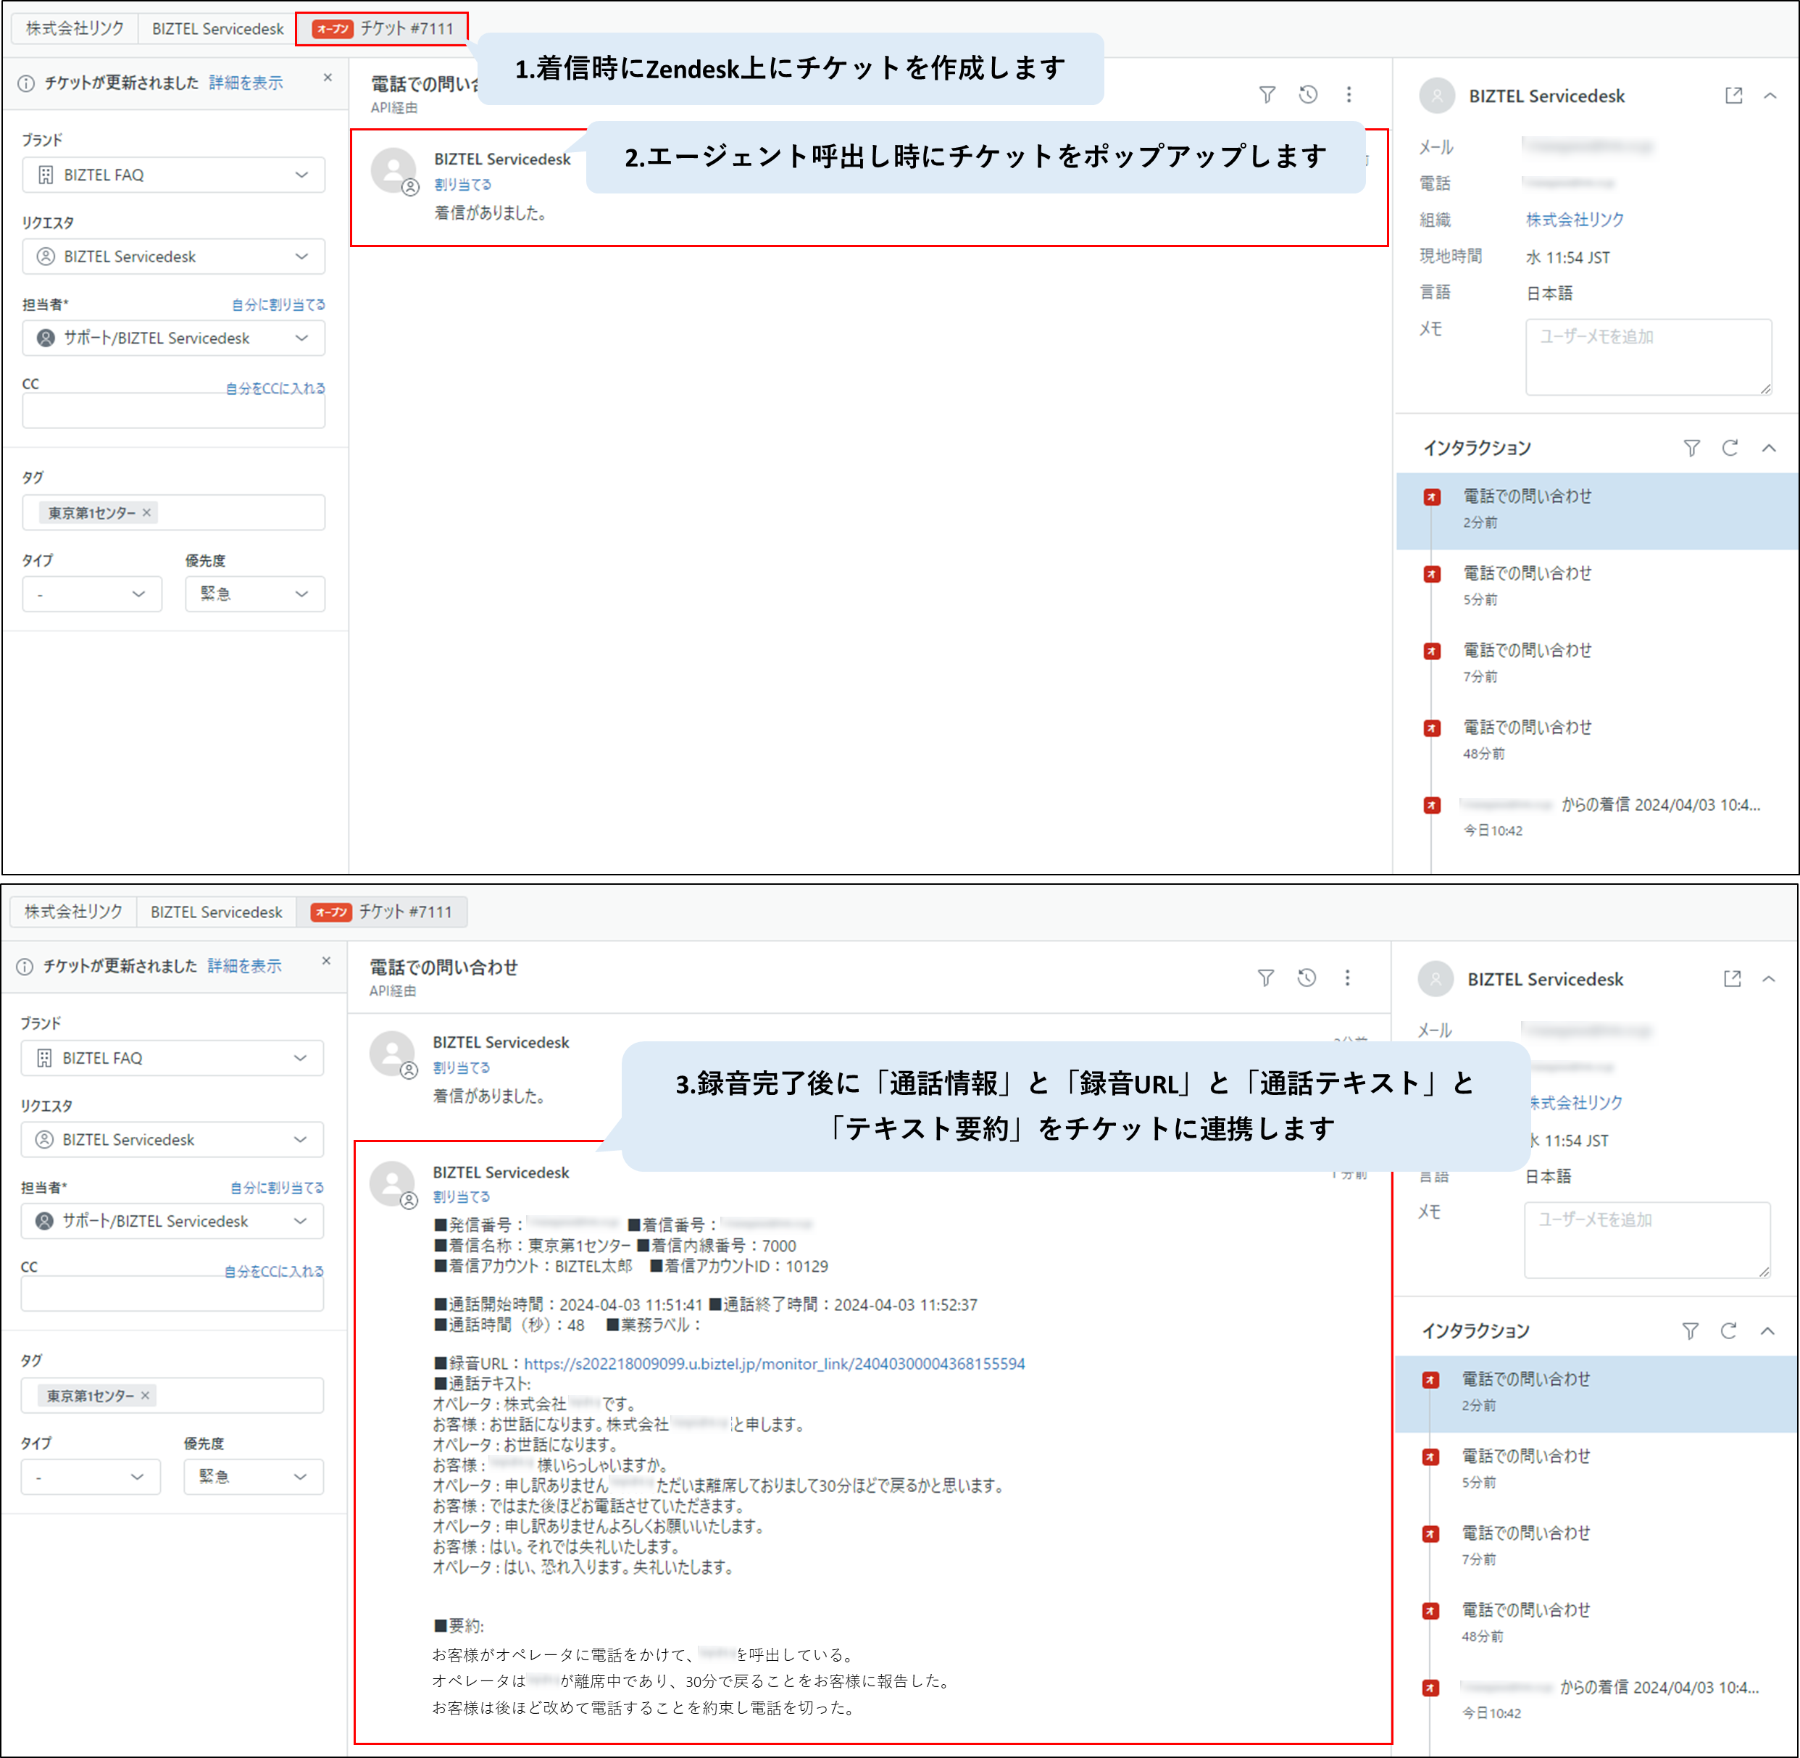Open the three-dot ticket menu in upper screenshot
The height and width of the screenshot is (1758, 1800).
(x=1349, y=94)
